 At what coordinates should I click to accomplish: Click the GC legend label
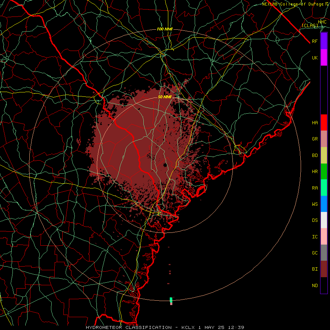pyautogui.click(x=315, y=253)
